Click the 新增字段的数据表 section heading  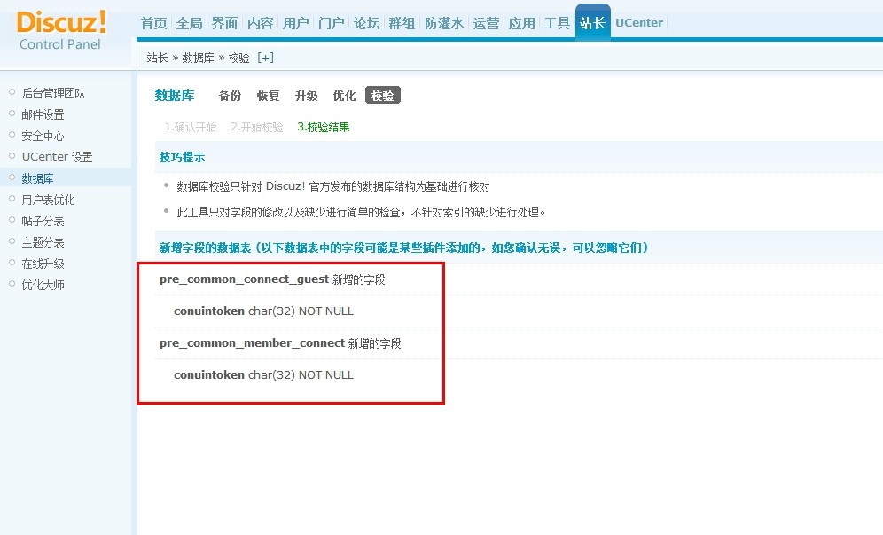[403, 248]
